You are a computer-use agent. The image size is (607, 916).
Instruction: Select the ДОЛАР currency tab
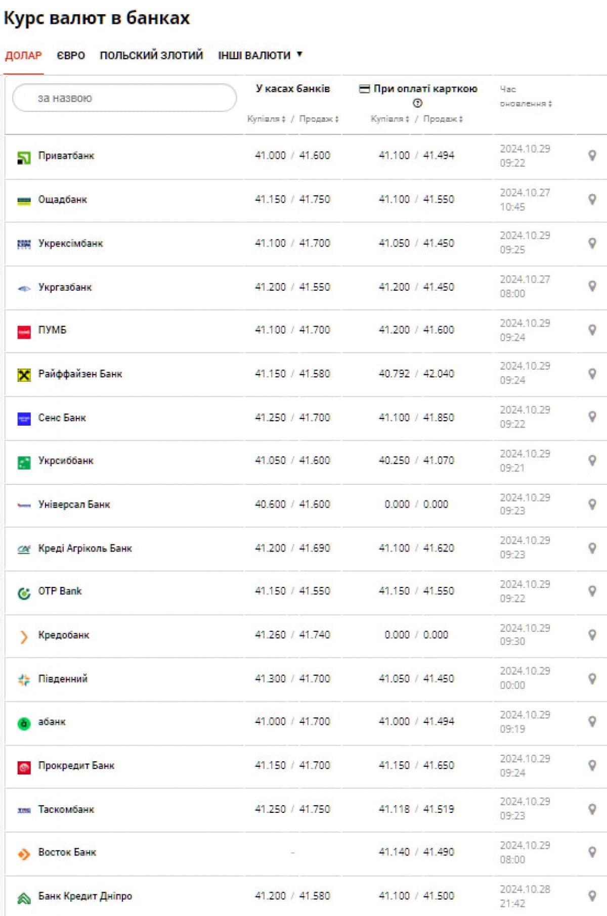[23, 55]
